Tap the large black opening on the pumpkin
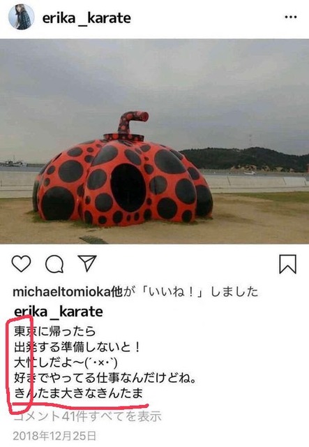Viewport: 309px width, 447px height. coord(128,188)
